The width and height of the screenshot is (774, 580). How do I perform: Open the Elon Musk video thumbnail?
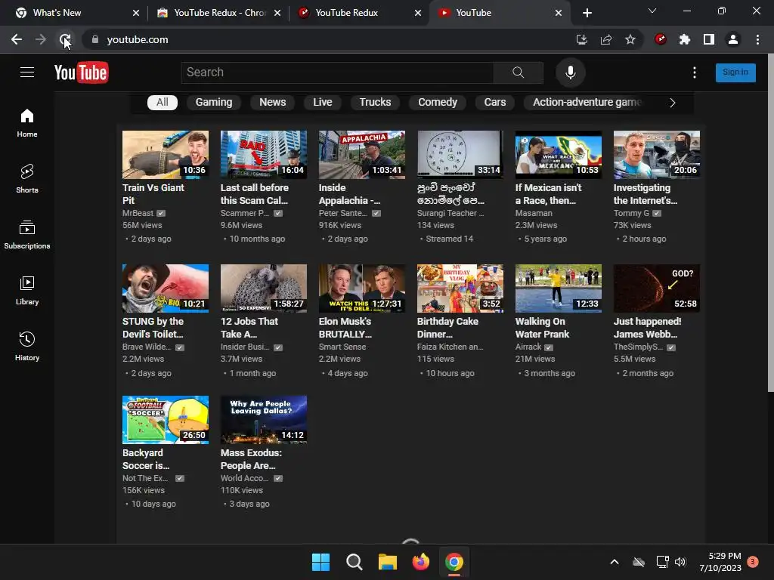tap(362, 288)
